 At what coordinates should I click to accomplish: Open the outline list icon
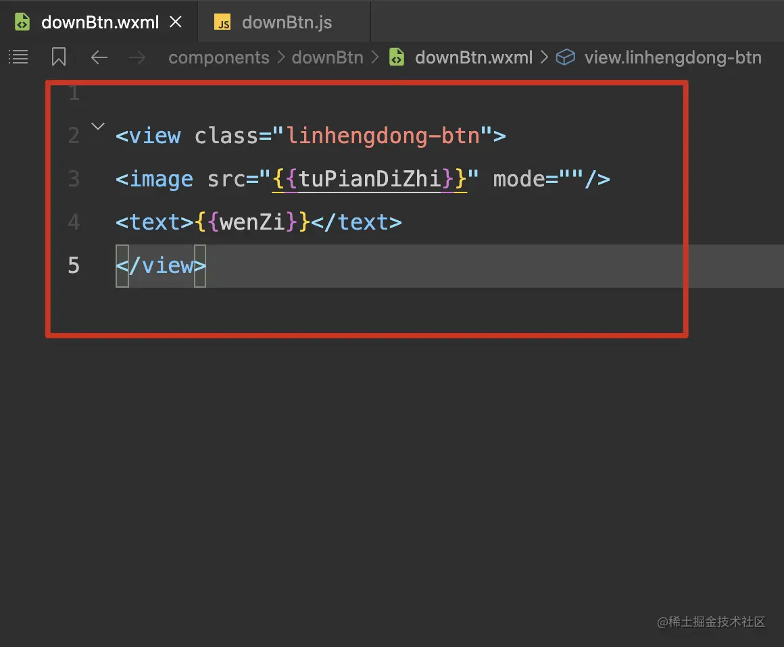[x=18, y=57]
